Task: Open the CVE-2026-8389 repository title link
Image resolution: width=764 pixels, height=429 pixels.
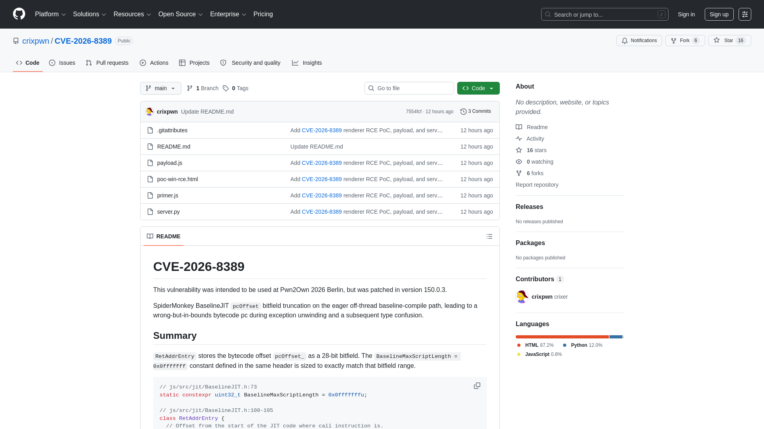Action: coord(83,41)
